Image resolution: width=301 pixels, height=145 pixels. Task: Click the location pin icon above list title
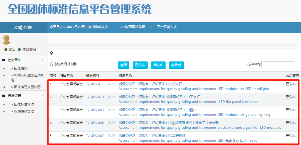coord(51,53)
